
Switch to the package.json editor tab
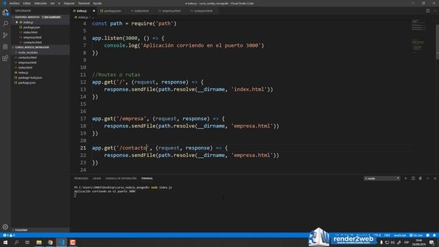click(x=112, y=11)
